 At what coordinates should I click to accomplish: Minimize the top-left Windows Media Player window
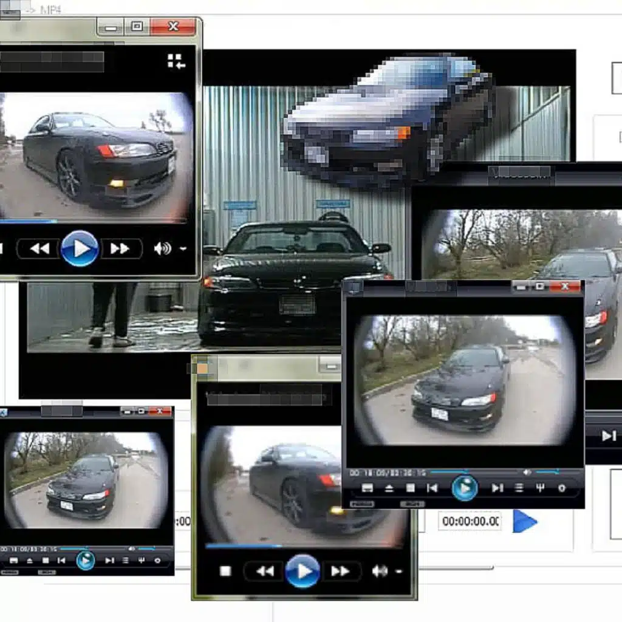click(111, 27)
